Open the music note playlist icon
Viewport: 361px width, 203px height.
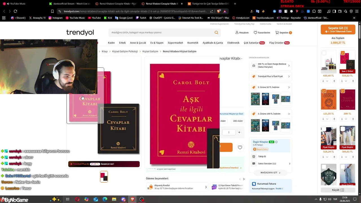(x=329, y=11)
